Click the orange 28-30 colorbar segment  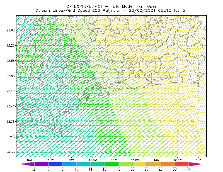pos(168,164)
